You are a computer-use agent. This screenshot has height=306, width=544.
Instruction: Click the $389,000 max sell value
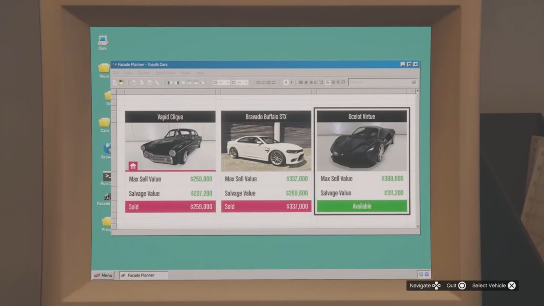(x=393, y=178)
